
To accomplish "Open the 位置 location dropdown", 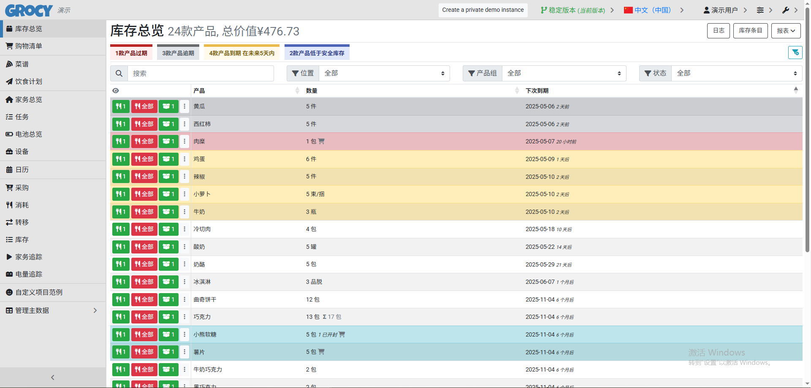I will (x=384, y=73).
